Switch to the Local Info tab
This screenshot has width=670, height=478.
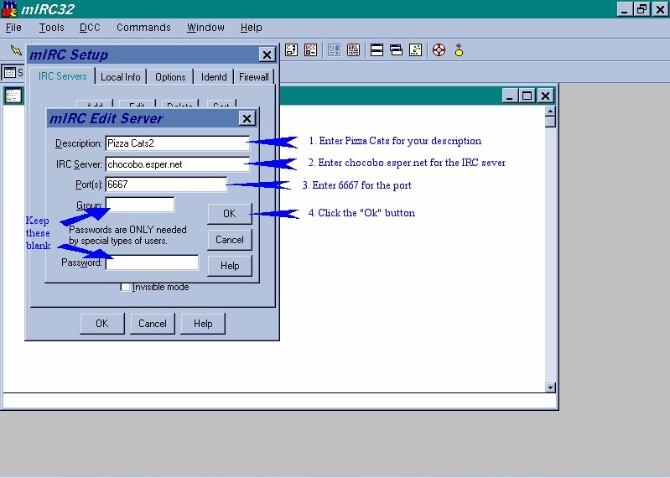[121, 77]
